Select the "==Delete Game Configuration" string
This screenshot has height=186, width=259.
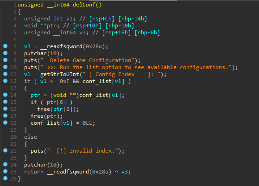coord(87,60)
